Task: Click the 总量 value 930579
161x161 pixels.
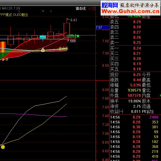Action: (134, 90)
